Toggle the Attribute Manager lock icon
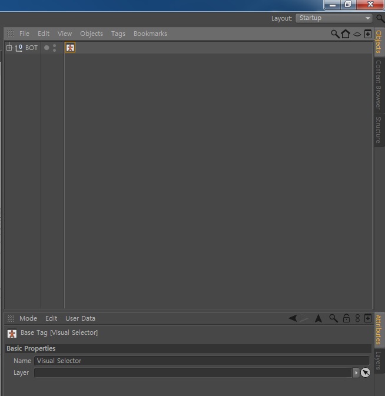 [346, 318]
